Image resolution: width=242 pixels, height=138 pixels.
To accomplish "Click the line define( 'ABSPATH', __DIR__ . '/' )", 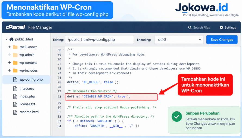I will point(107,126).
